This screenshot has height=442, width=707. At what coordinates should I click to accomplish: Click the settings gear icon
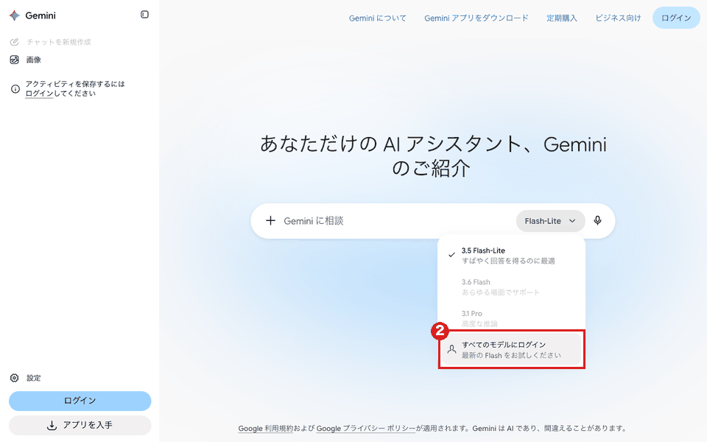15,378
